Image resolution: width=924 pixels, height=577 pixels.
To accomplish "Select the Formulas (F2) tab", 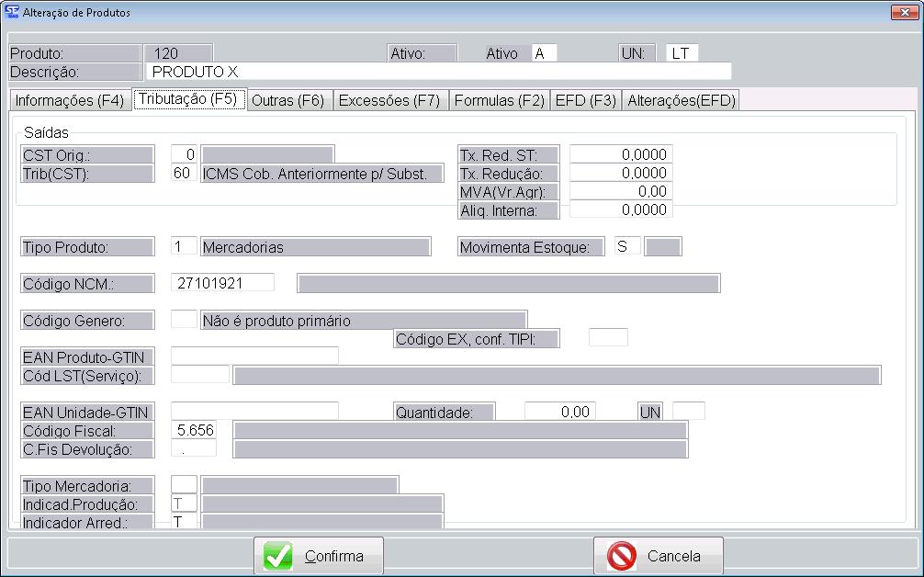I will 499,101.
